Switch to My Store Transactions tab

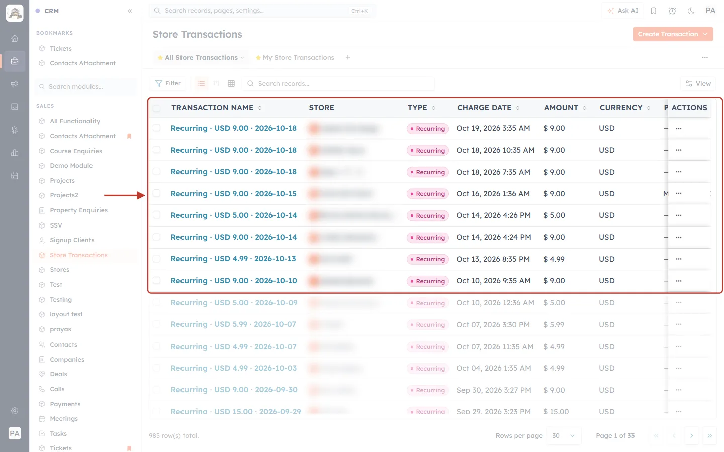click(x=295, y=58)
